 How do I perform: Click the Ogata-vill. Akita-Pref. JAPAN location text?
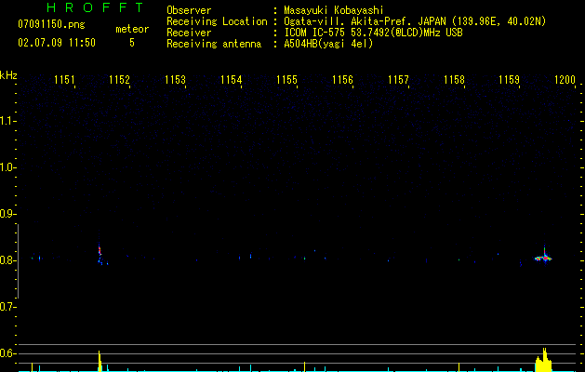(x=415, y=21)
